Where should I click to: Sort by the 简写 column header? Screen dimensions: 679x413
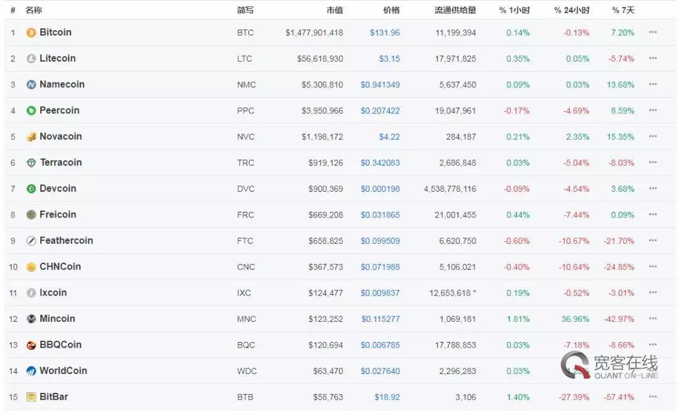pyautogui.click(x=245, y=10)
